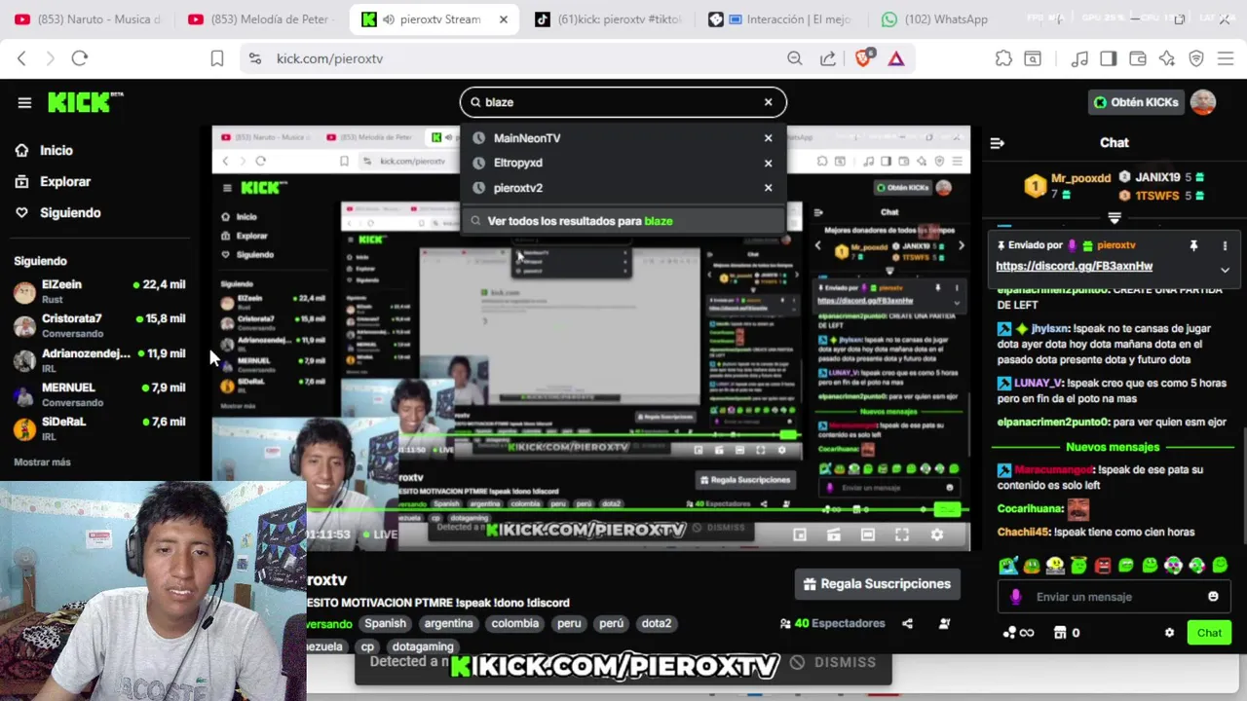Open Cristorata7's channel in the following list
This screenshot has width=1247, height=701.
99,325
